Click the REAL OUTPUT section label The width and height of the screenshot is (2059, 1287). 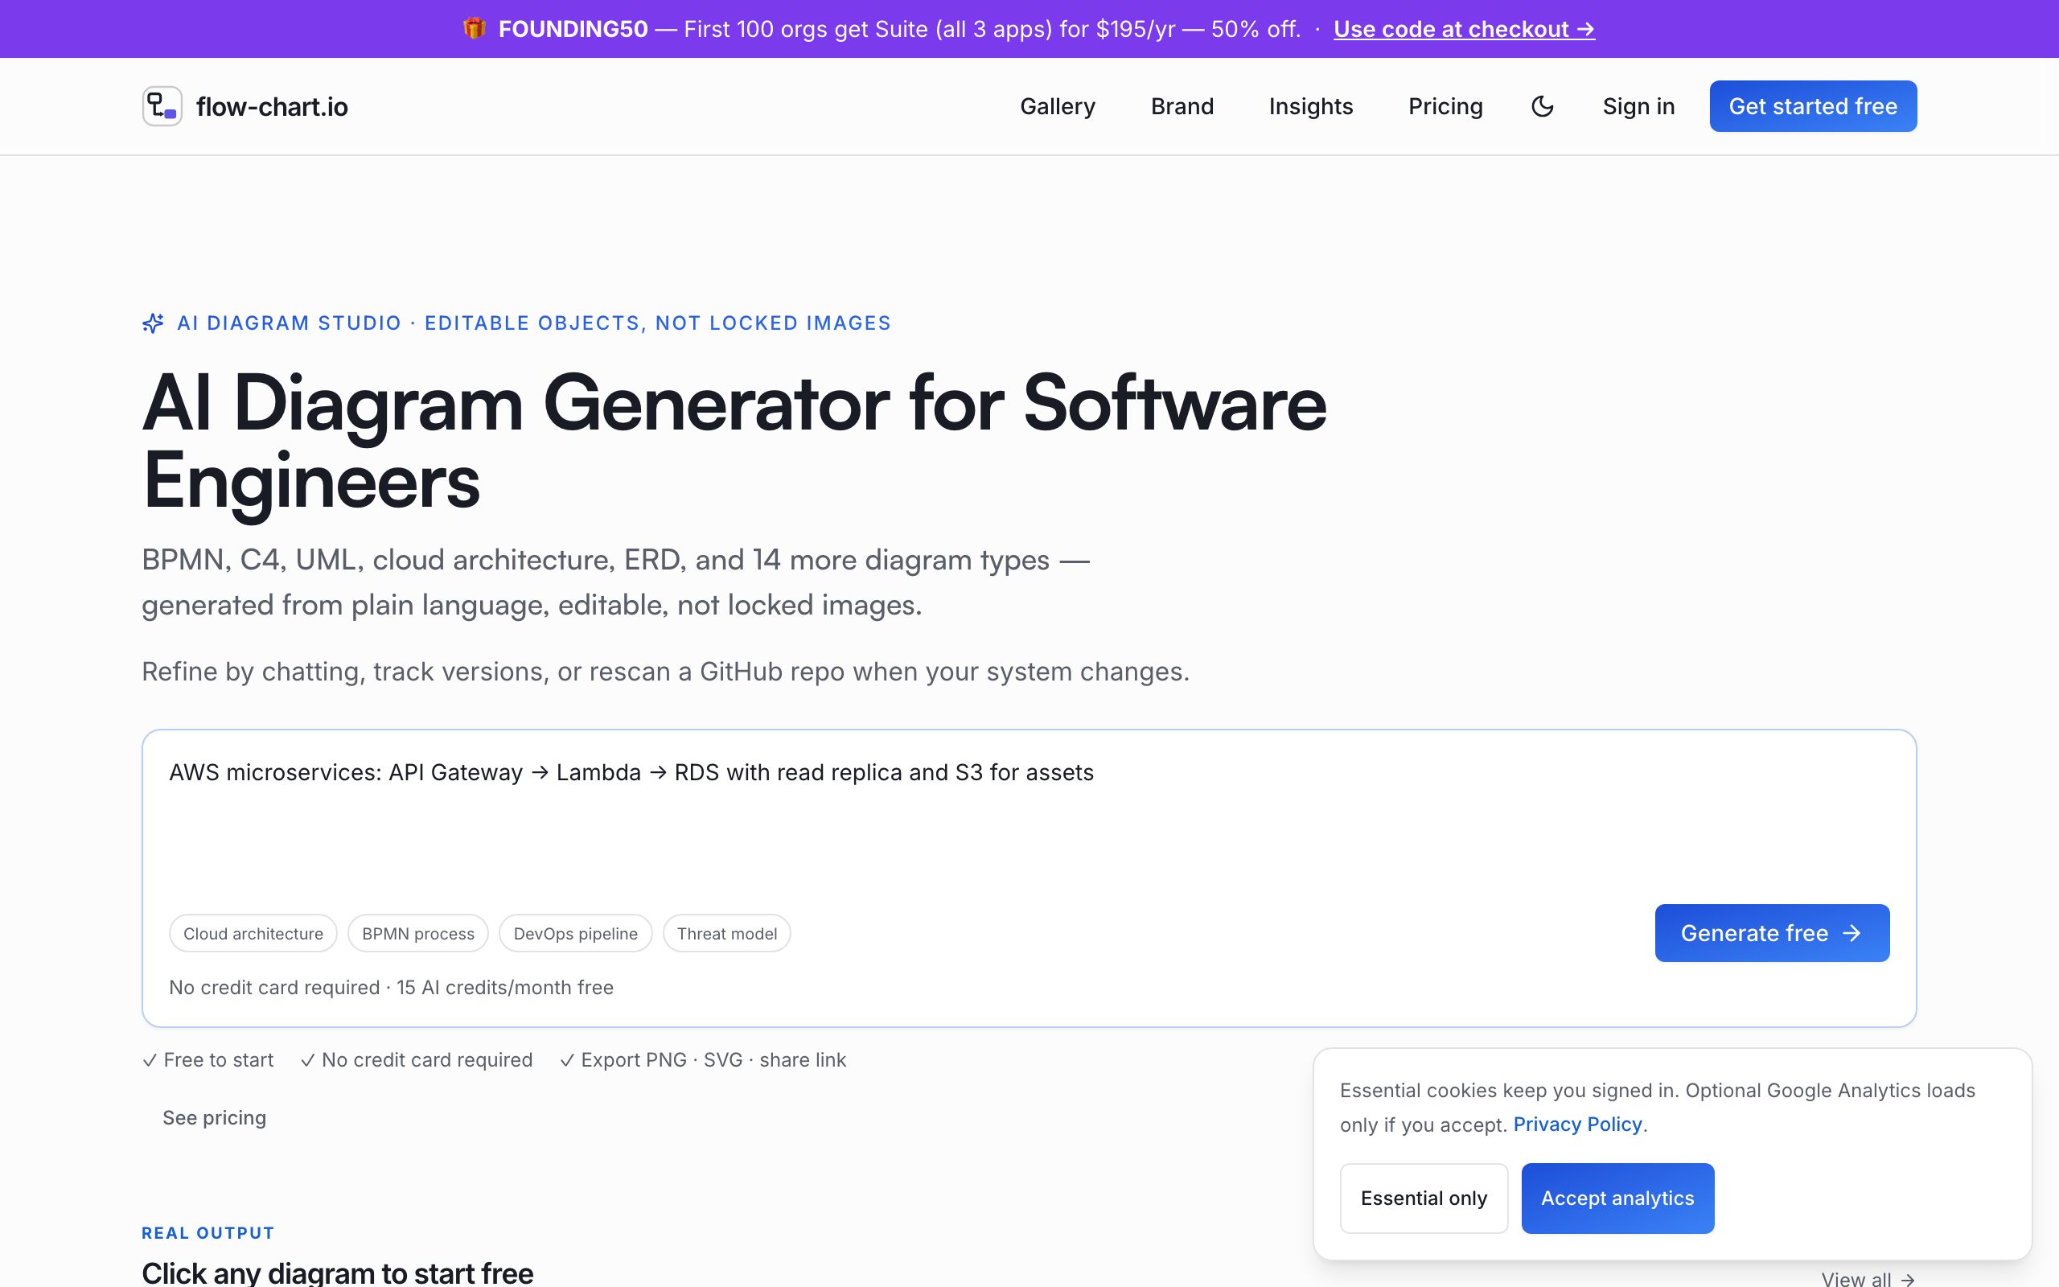click(x=208, y=1232)
